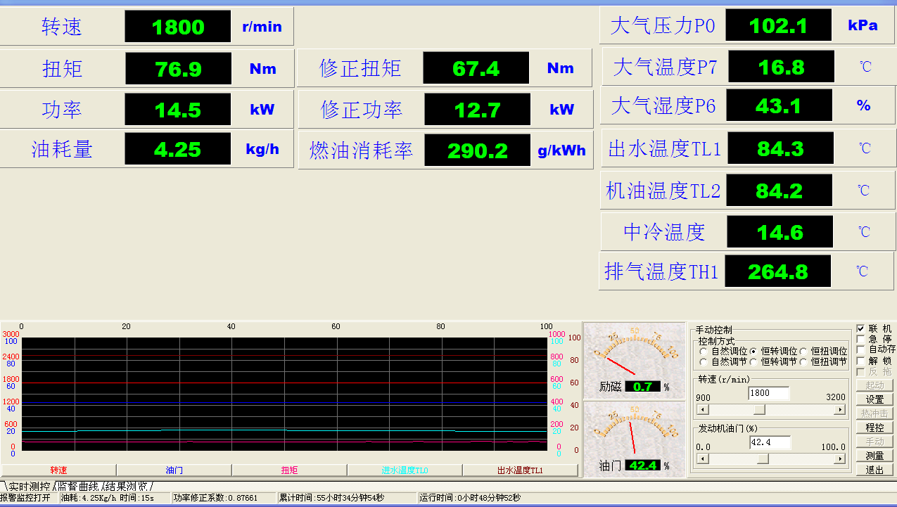Click the 油门 throttle gauge dial
This screenshot has width=897, height=507.
coord(634,429)
